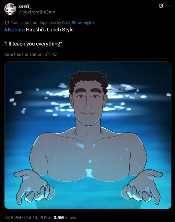Click the 2:49 PM timestamp
Viewport: 175px width, 222px height.
pos(13,218)
